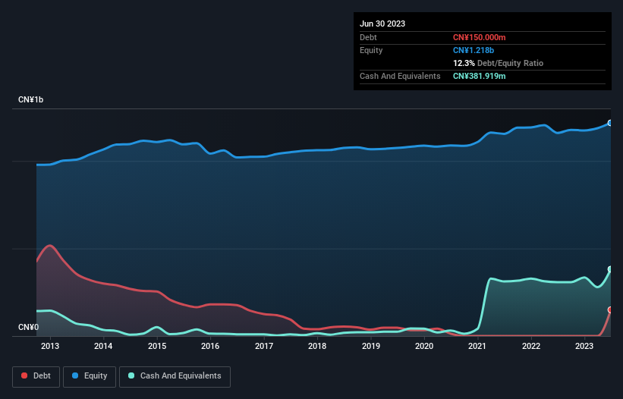The width and height of the screenshot is (623, 399).
Task: Click the 2022 x-axis label
Action: (531, 346)
